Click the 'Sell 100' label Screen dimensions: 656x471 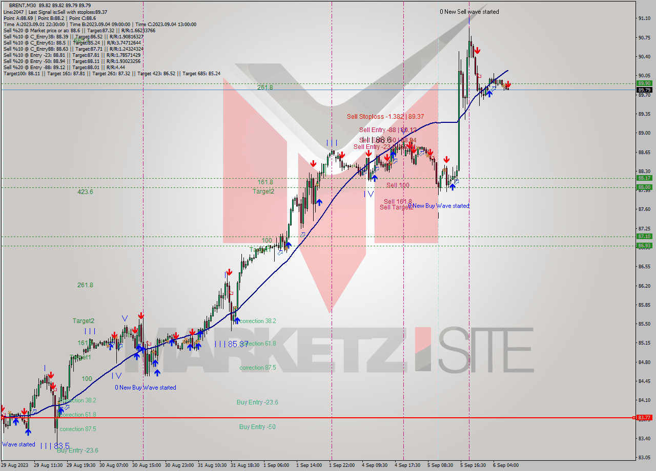[398, 185]
